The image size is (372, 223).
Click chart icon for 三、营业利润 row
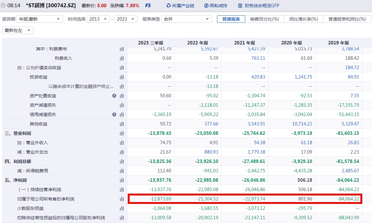(122, 133)
